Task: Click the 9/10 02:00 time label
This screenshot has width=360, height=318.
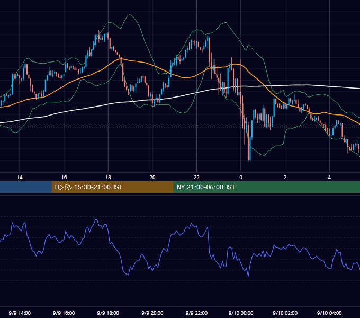Action: [x=285, y=313]
